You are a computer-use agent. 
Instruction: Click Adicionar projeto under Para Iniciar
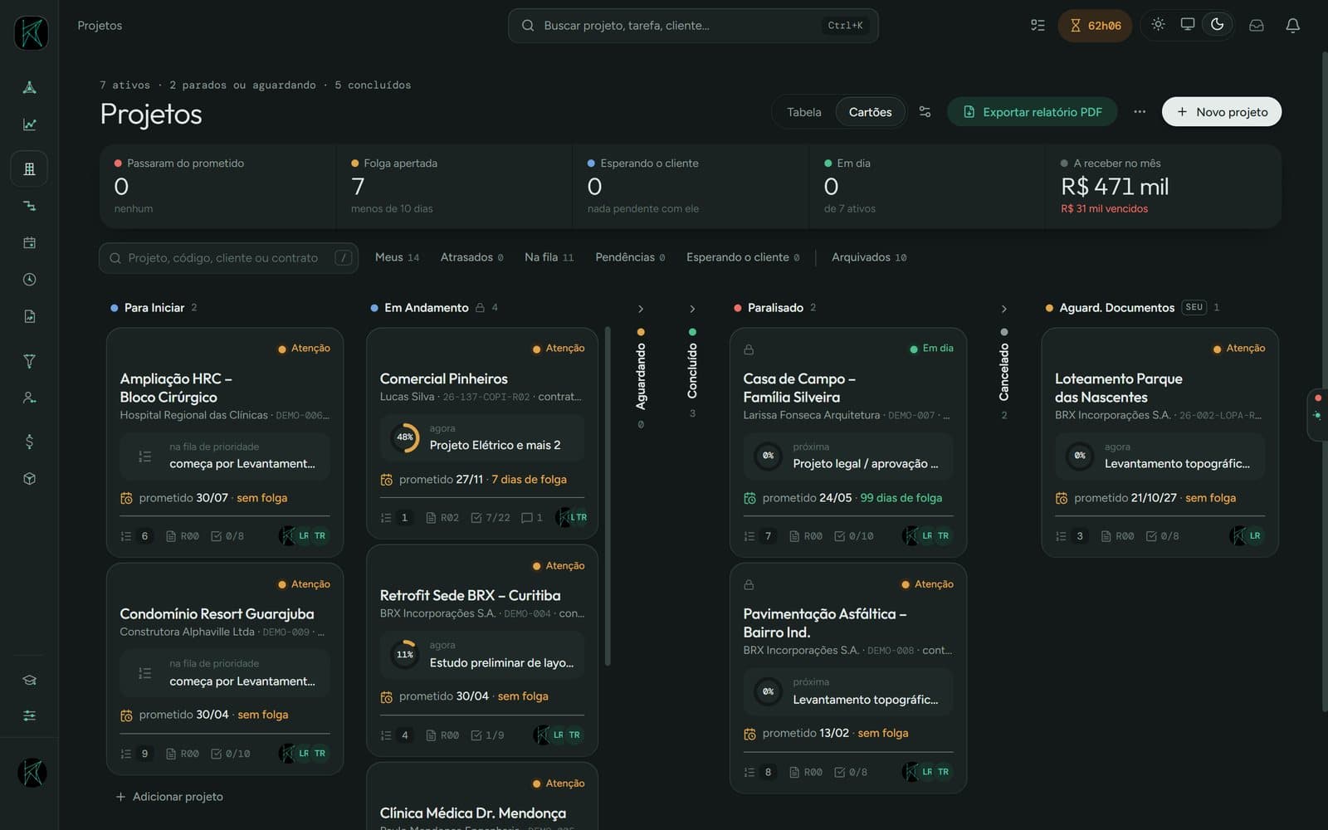click(169, 797)
